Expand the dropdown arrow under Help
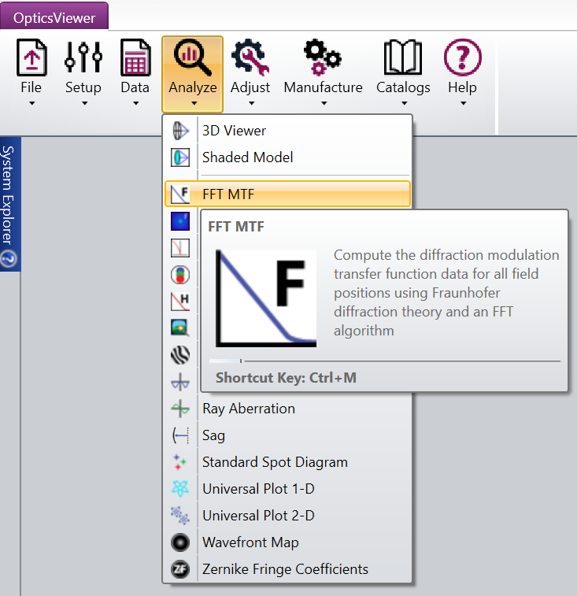 point(463,103)
